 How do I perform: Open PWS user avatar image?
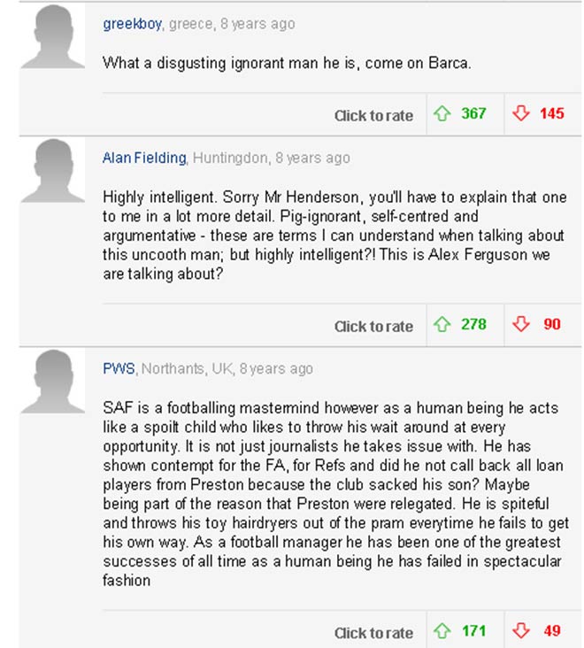[x=52, y=382]
